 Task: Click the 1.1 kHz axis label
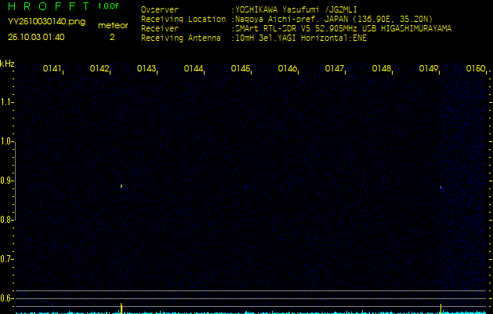[x=6, y=102]
